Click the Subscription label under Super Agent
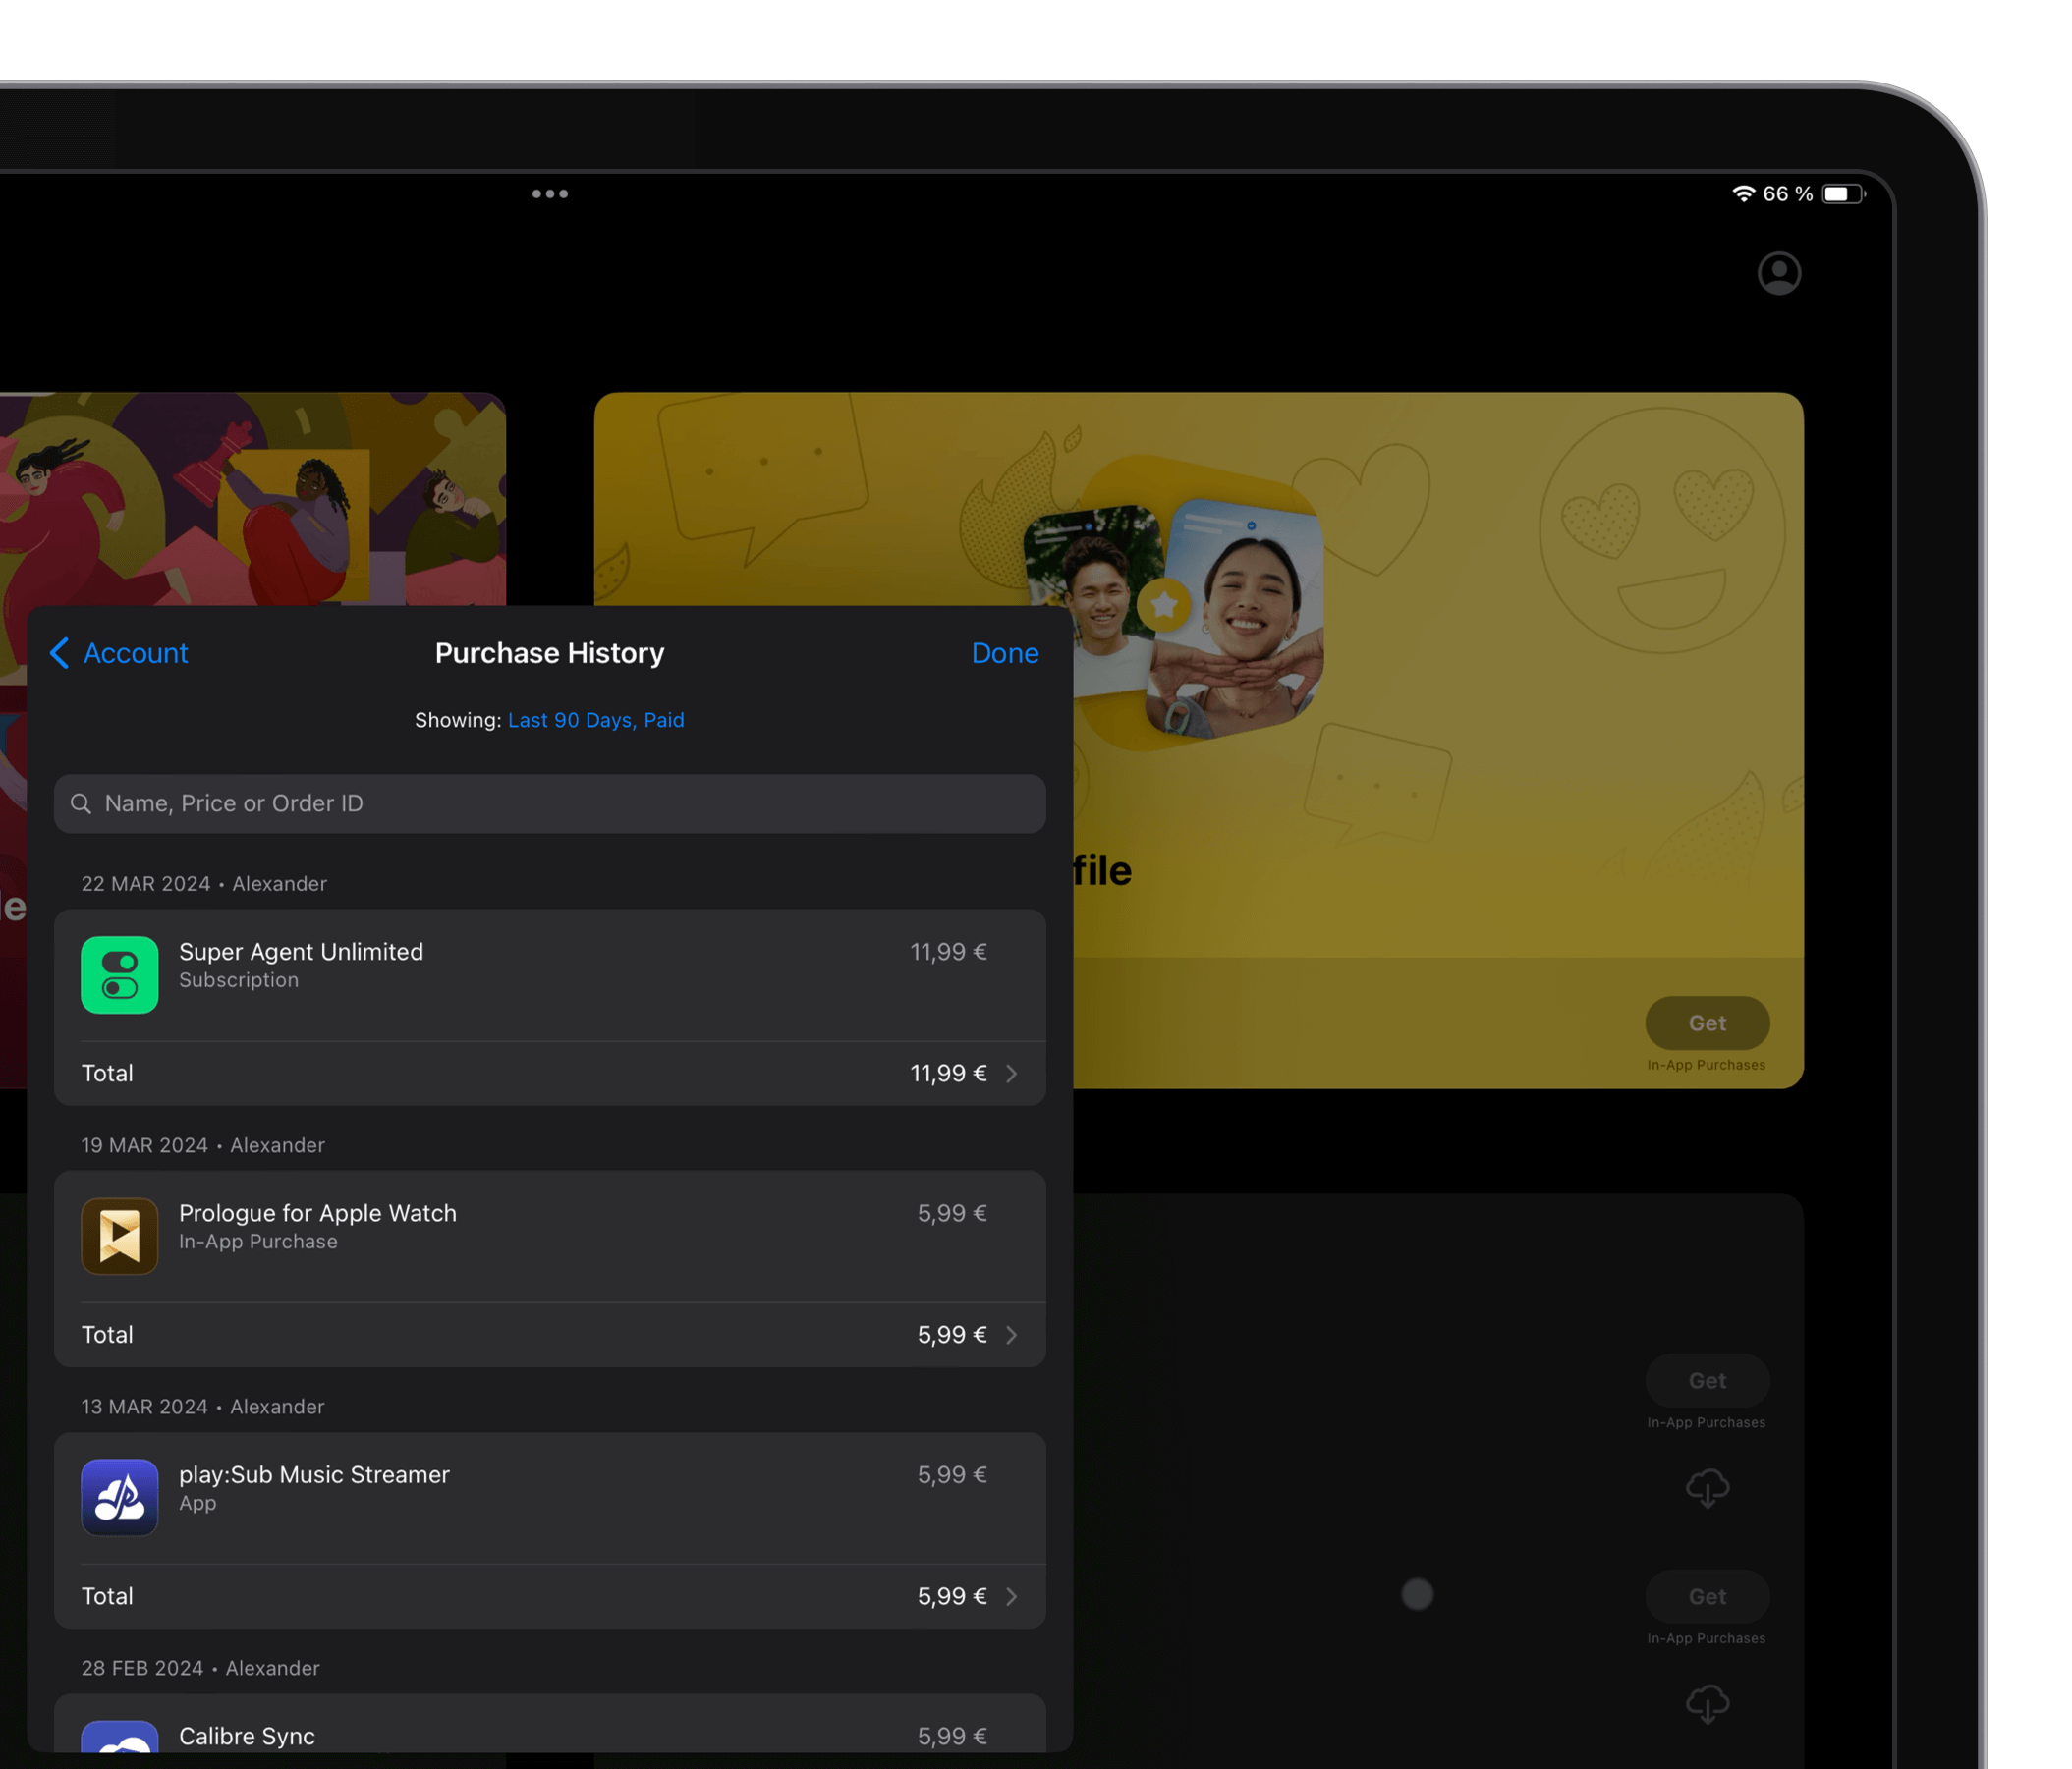Image resolution: width=2072 pixels, height=1769 pixels. pos(238,981)
